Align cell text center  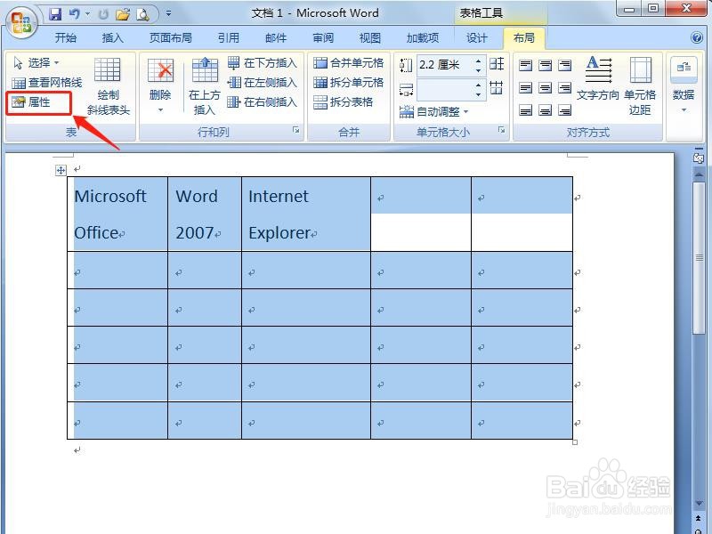[545, 87]
